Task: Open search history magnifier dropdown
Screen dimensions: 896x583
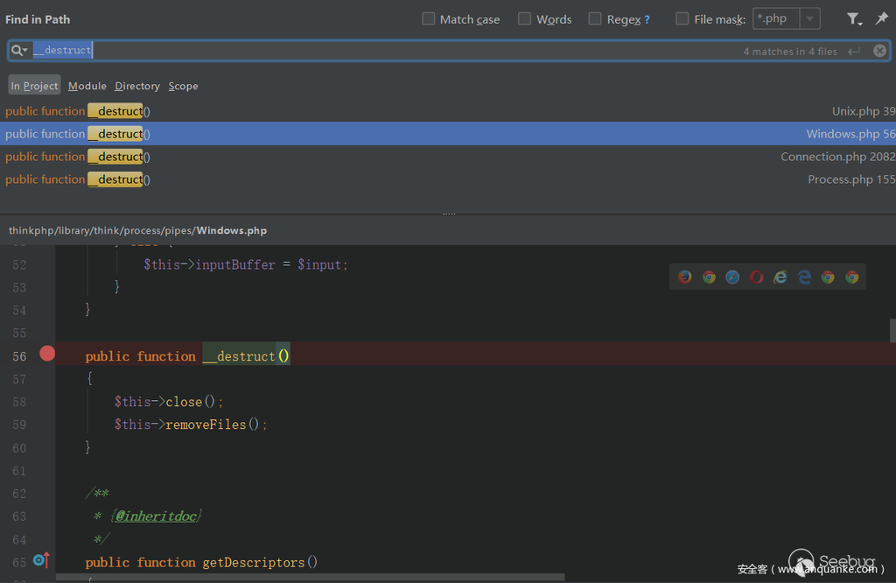Action: 18,51
